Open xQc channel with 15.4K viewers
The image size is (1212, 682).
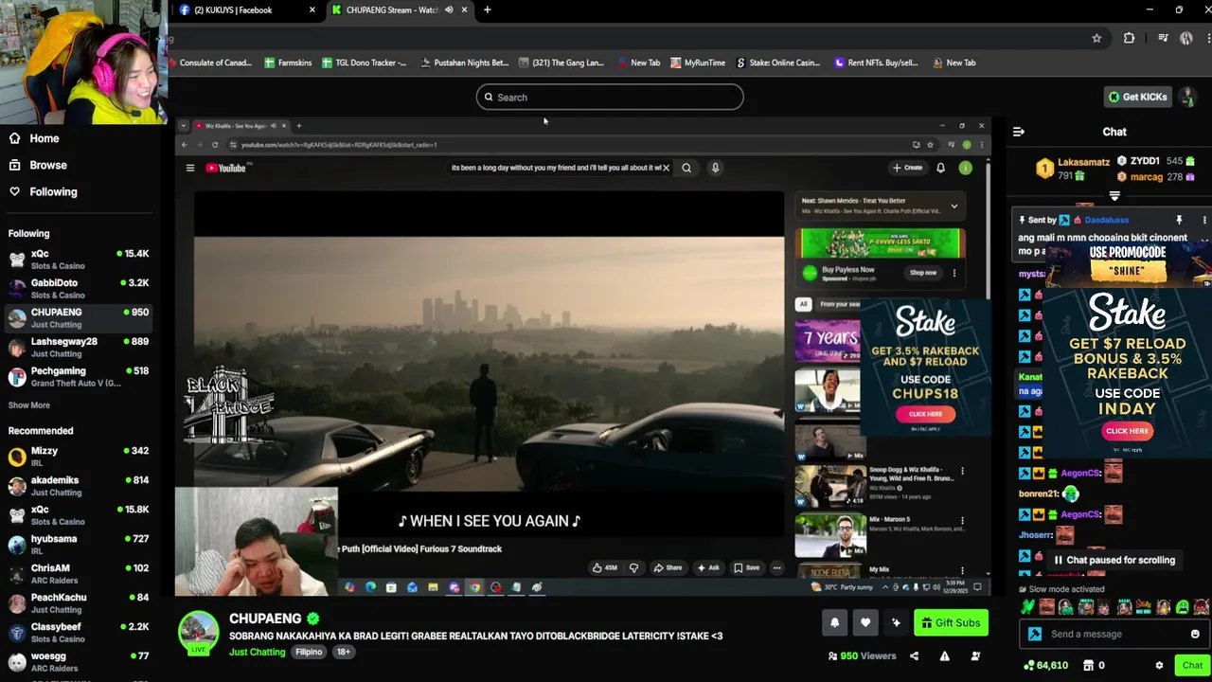(x=78, y=259)
